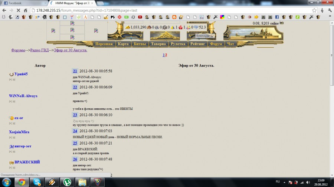The height and width of the screenshot is (187, 334).
Task: Click post number 24 link
Action: pyautogui.click(x=75, y=131)
